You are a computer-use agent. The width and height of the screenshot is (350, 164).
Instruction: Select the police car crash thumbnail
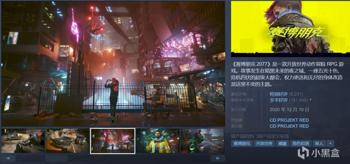(23, 141)
